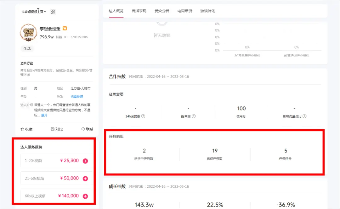Select 达人概览 tab
Image resolution: width=340 pixels, height=209 pixels.
(116, 11)
